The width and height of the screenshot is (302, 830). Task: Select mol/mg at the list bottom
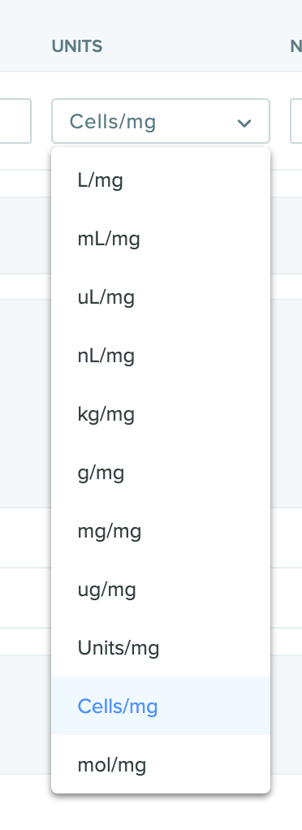[x=161, y=764]
